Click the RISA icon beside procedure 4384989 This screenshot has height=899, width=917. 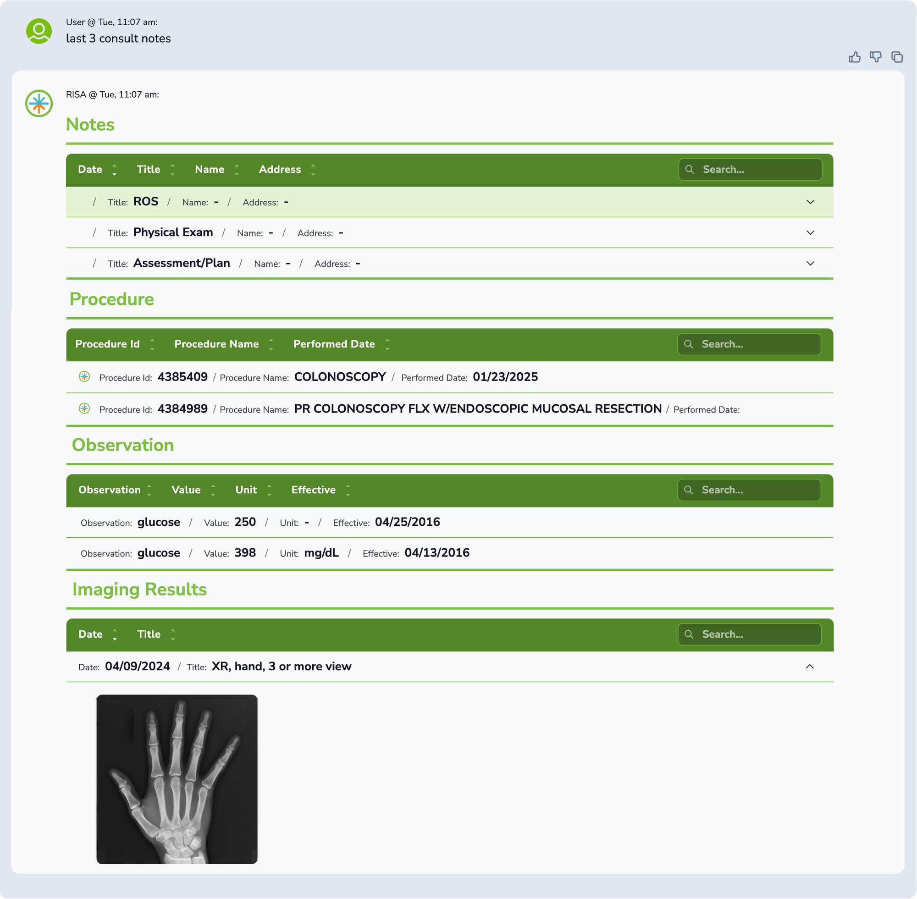[84, 408]
